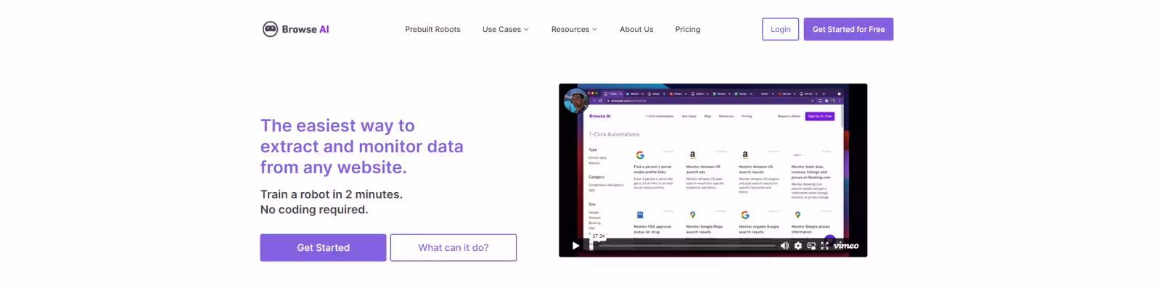Enable picture-in-picture mode on the video
Viewport: 1161px width, 290px height.
(811, 246)
